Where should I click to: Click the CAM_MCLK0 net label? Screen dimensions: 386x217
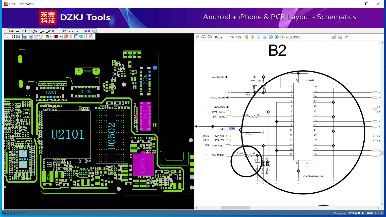[218, 155]
